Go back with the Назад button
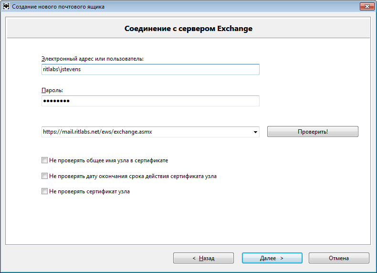The width and height of the screenshot is (377, 273). (203, 258)
